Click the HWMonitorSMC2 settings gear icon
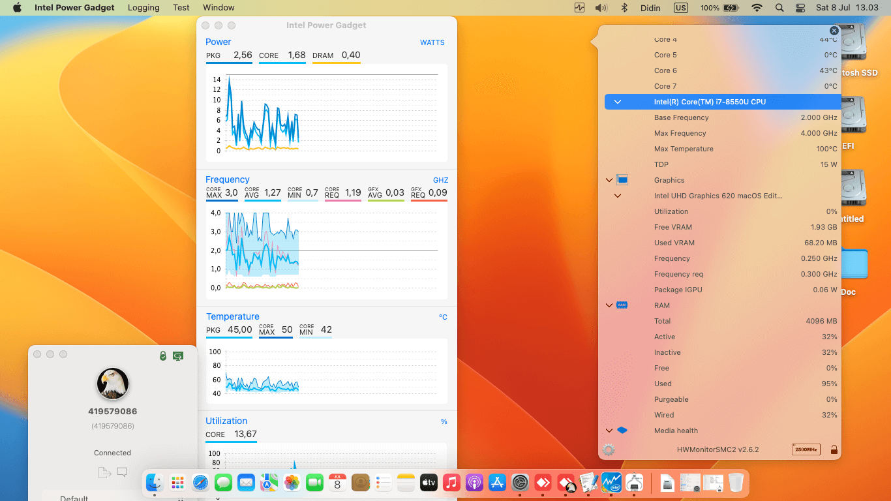 tap(609, 449)
